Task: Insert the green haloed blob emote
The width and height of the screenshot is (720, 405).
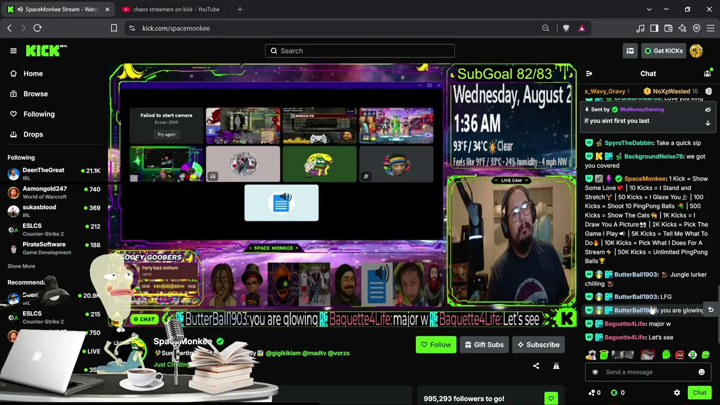Action: 604,354
